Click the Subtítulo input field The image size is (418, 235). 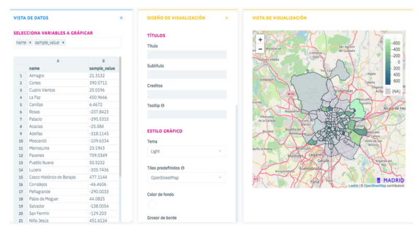(187, 74)
